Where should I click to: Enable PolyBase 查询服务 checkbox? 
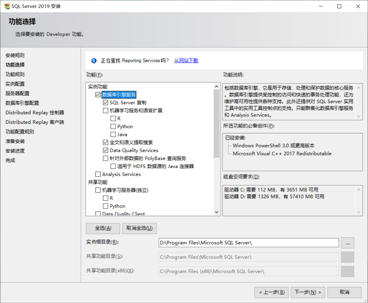(106, 159)
